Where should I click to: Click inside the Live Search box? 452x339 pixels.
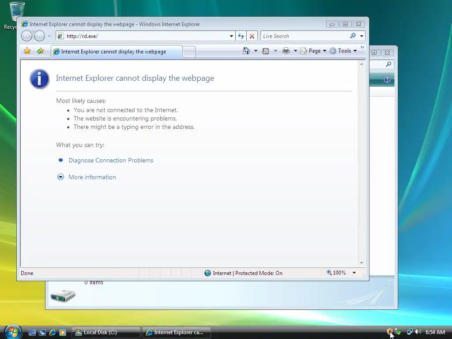304,36
